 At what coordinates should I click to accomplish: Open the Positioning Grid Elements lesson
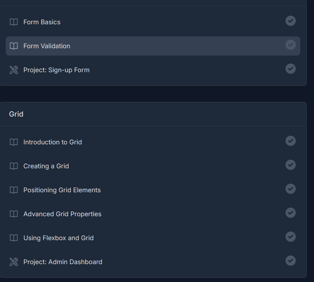click(62, 190)
